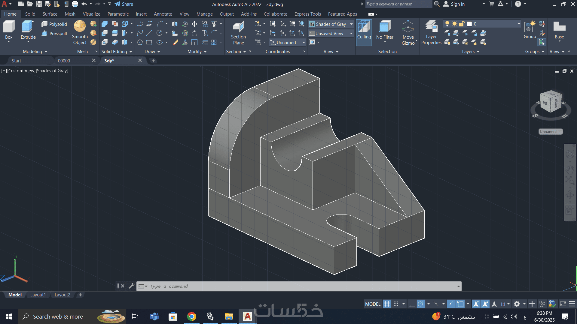The height and width of the screenshot is (324, 577).
Task: Click Sign In link
Action: point(457,4)
